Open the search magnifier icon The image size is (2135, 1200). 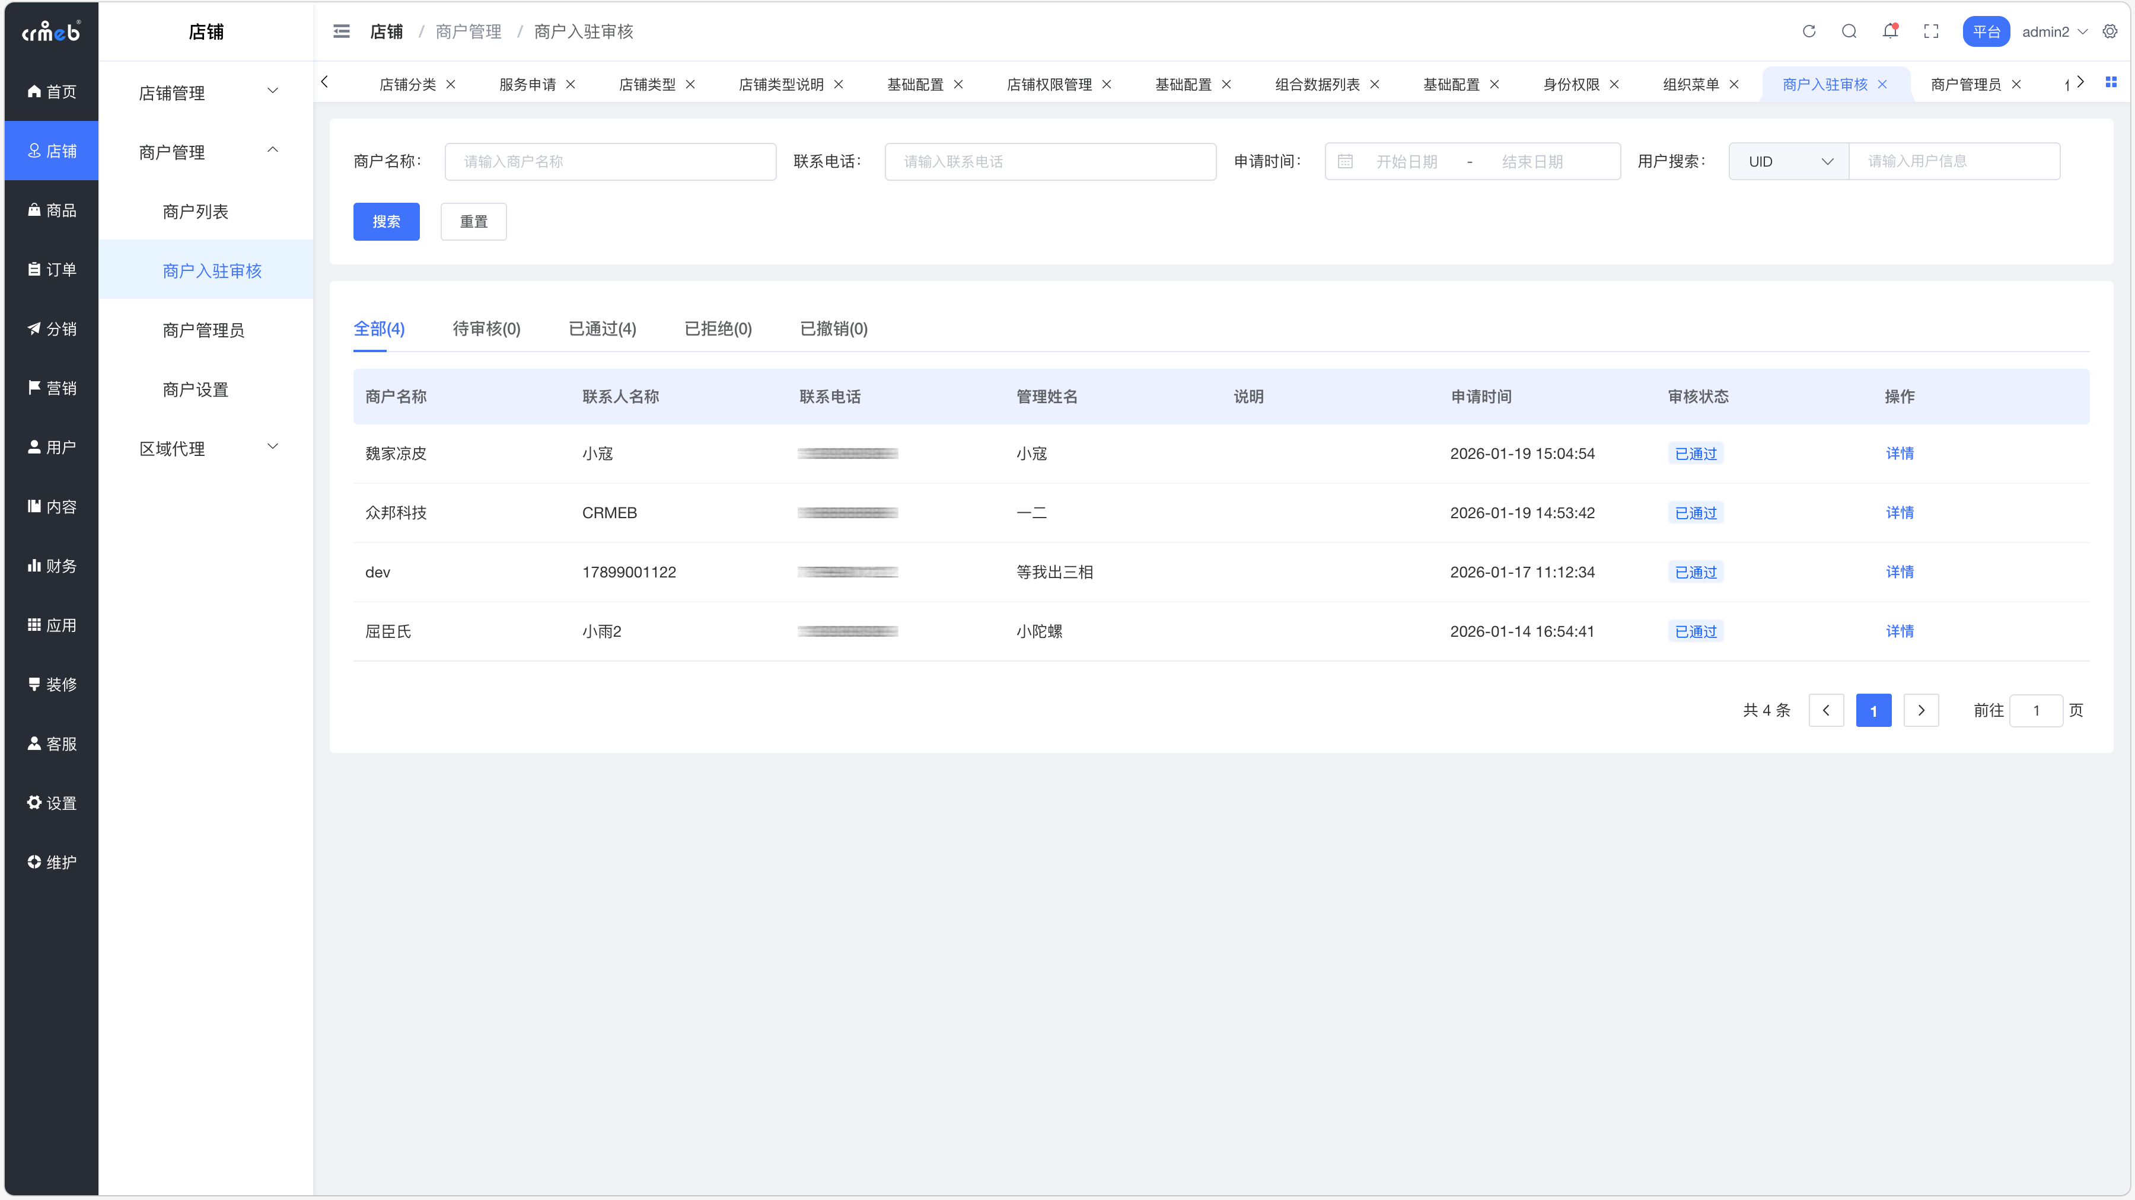coord(1849,31)
